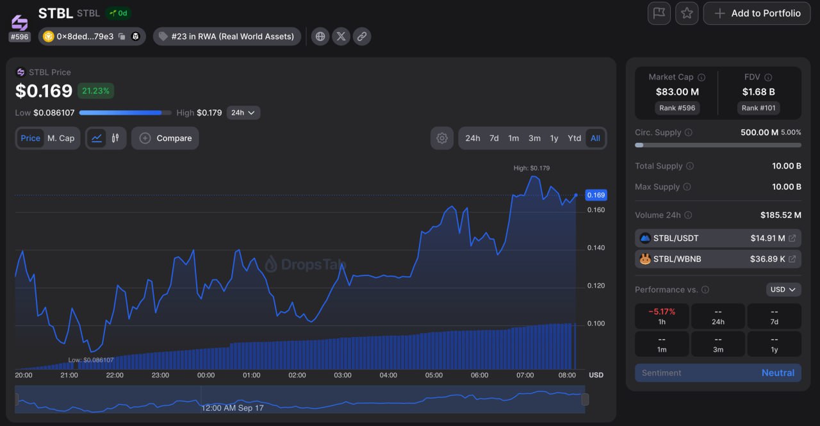Click the info icon beside Max Supply

[x=687, y=187]
